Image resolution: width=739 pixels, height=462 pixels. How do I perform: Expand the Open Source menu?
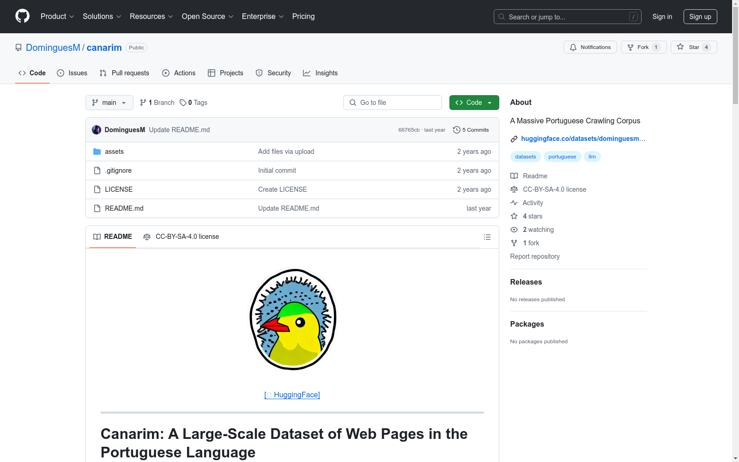[208, 17]
